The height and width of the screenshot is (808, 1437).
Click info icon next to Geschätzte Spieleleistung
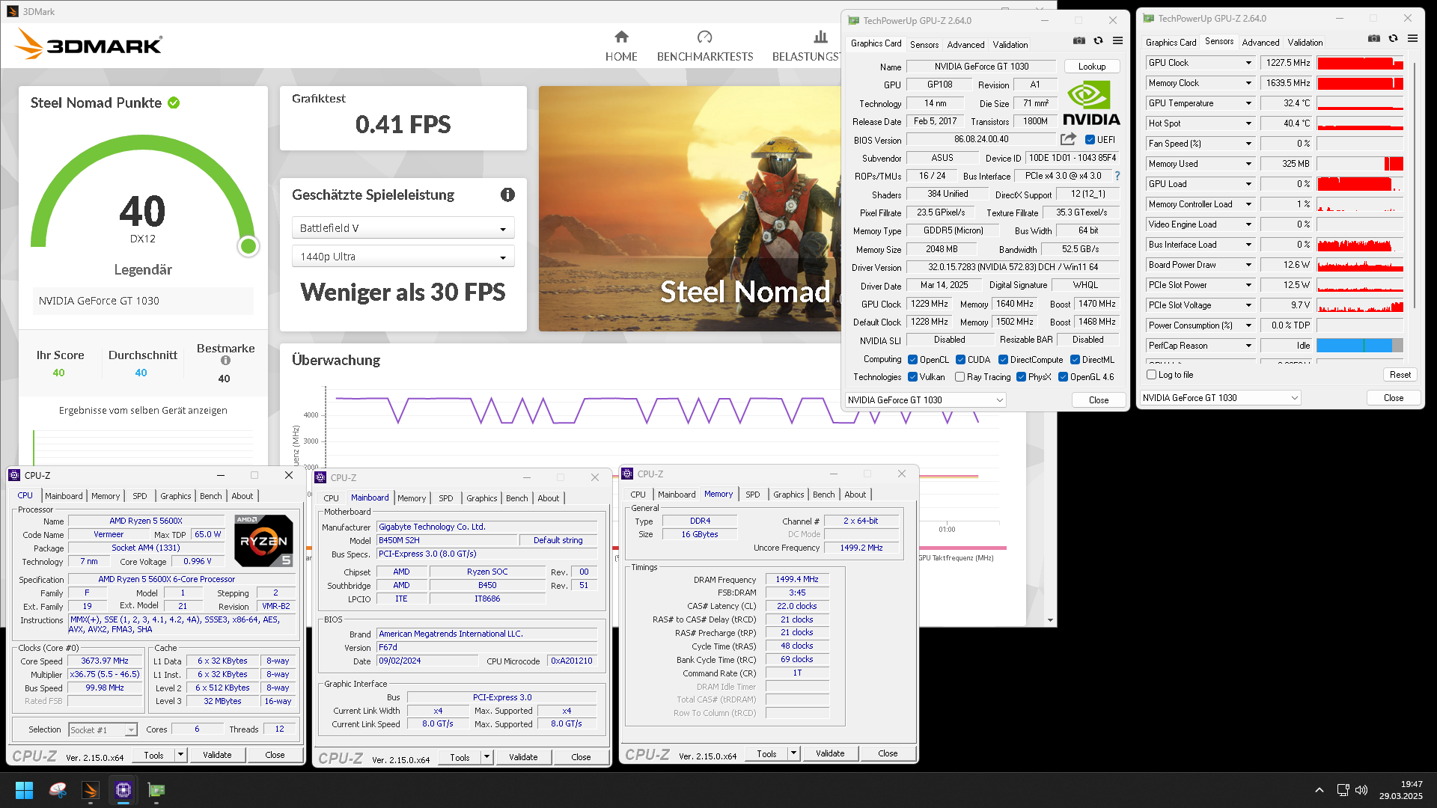tap(507, 195)
